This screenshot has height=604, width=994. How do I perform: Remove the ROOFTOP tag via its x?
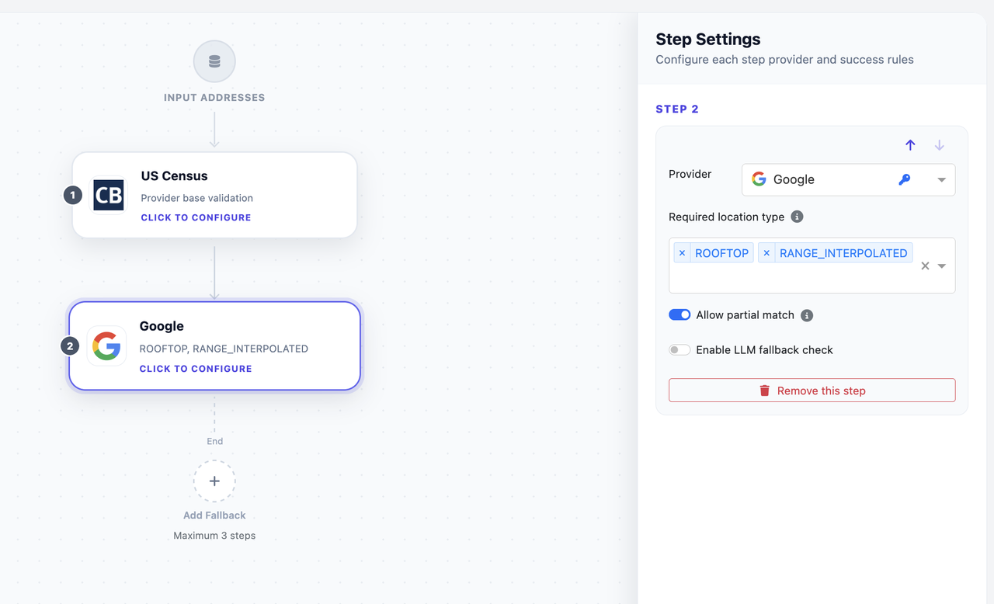[682, 252]
